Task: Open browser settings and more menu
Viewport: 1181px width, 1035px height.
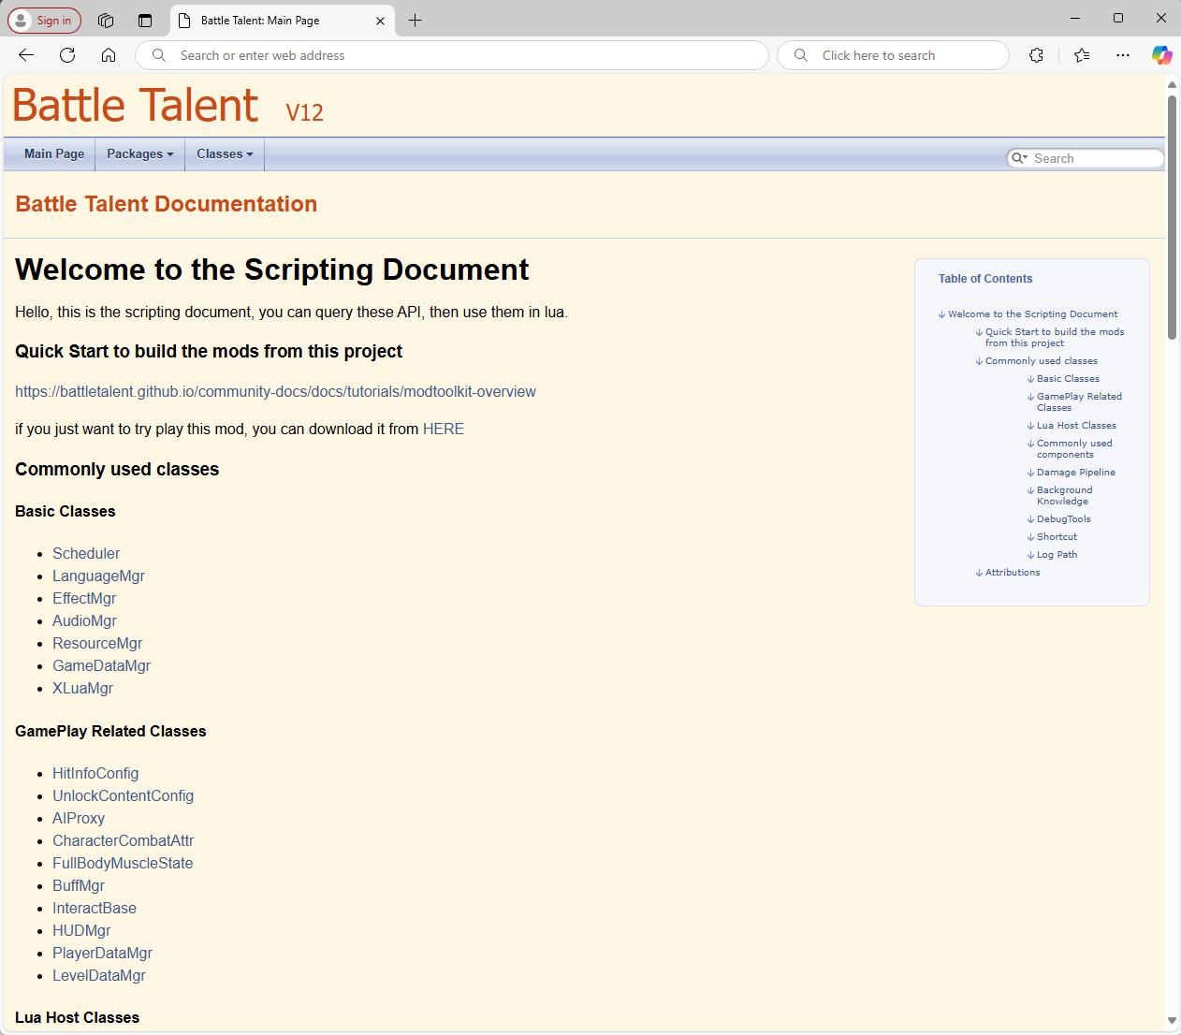Action: pos(1123,55)
